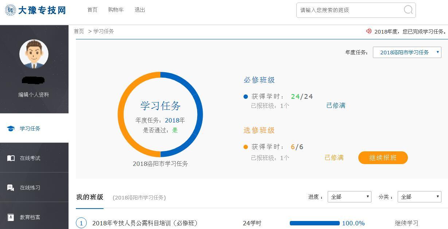
Task: Click 退出 to log out
Action: tap(140, 10)
